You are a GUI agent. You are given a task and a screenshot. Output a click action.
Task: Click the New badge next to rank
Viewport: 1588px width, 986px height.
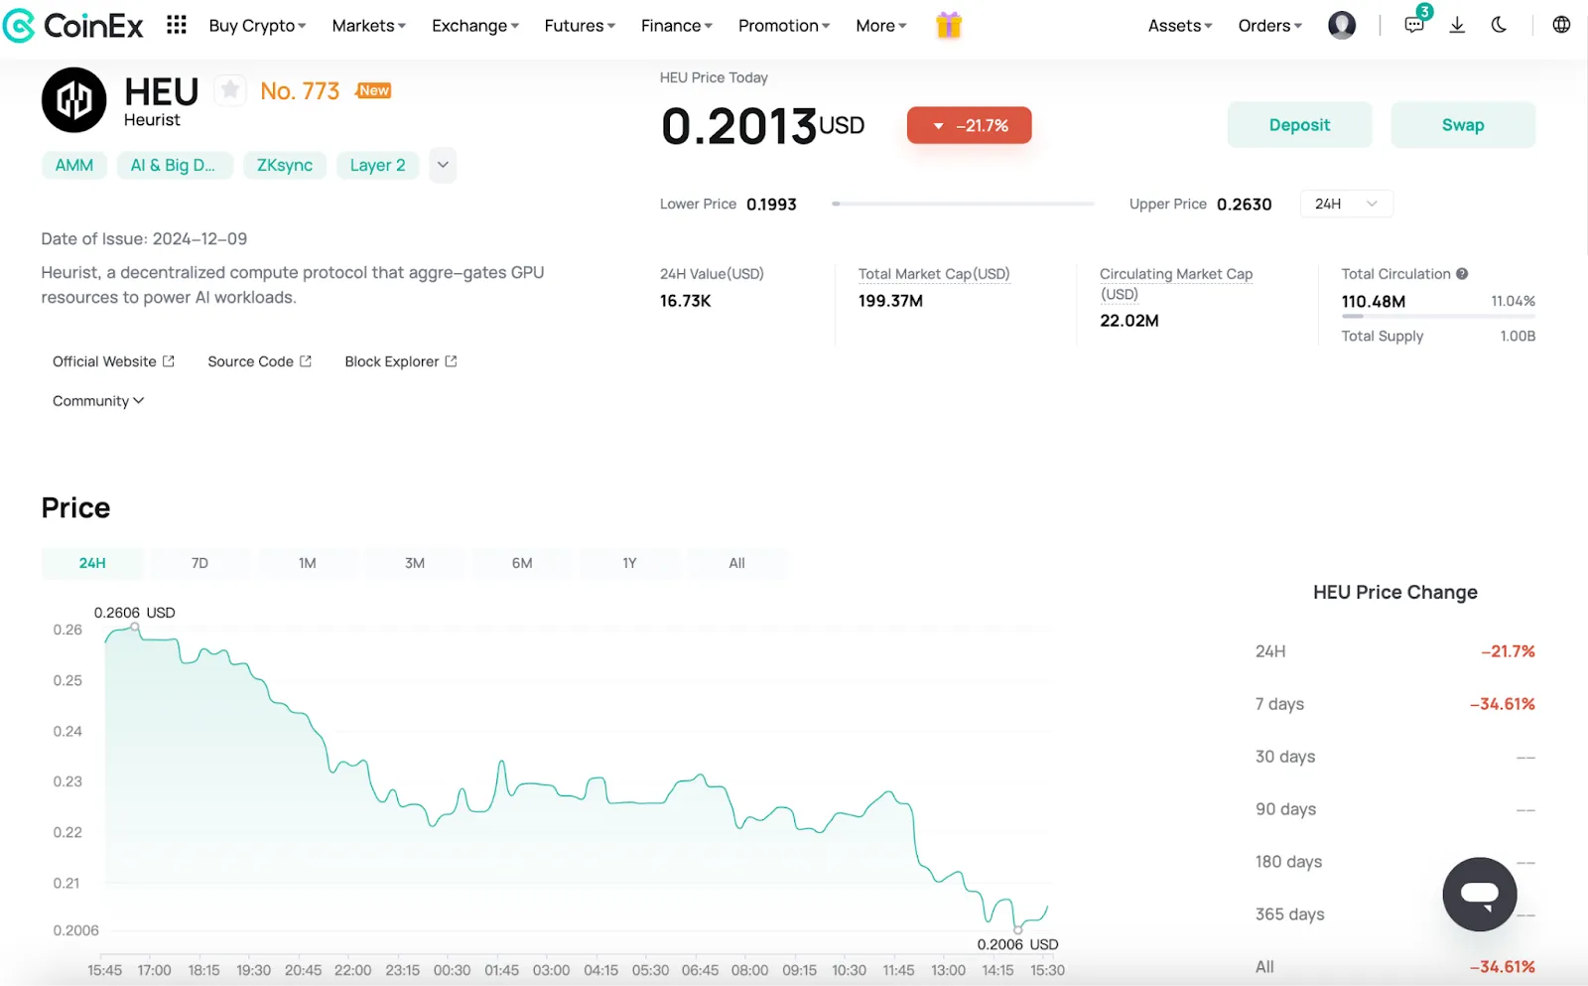coord(373,90)
